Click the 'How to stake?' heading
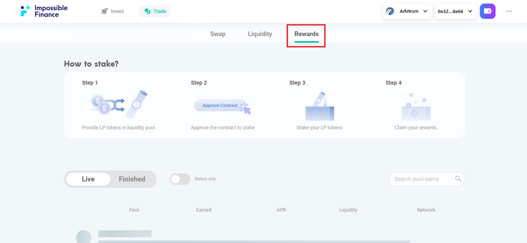The height and width of the screenshot is (243, 527). tap(91, 64)
